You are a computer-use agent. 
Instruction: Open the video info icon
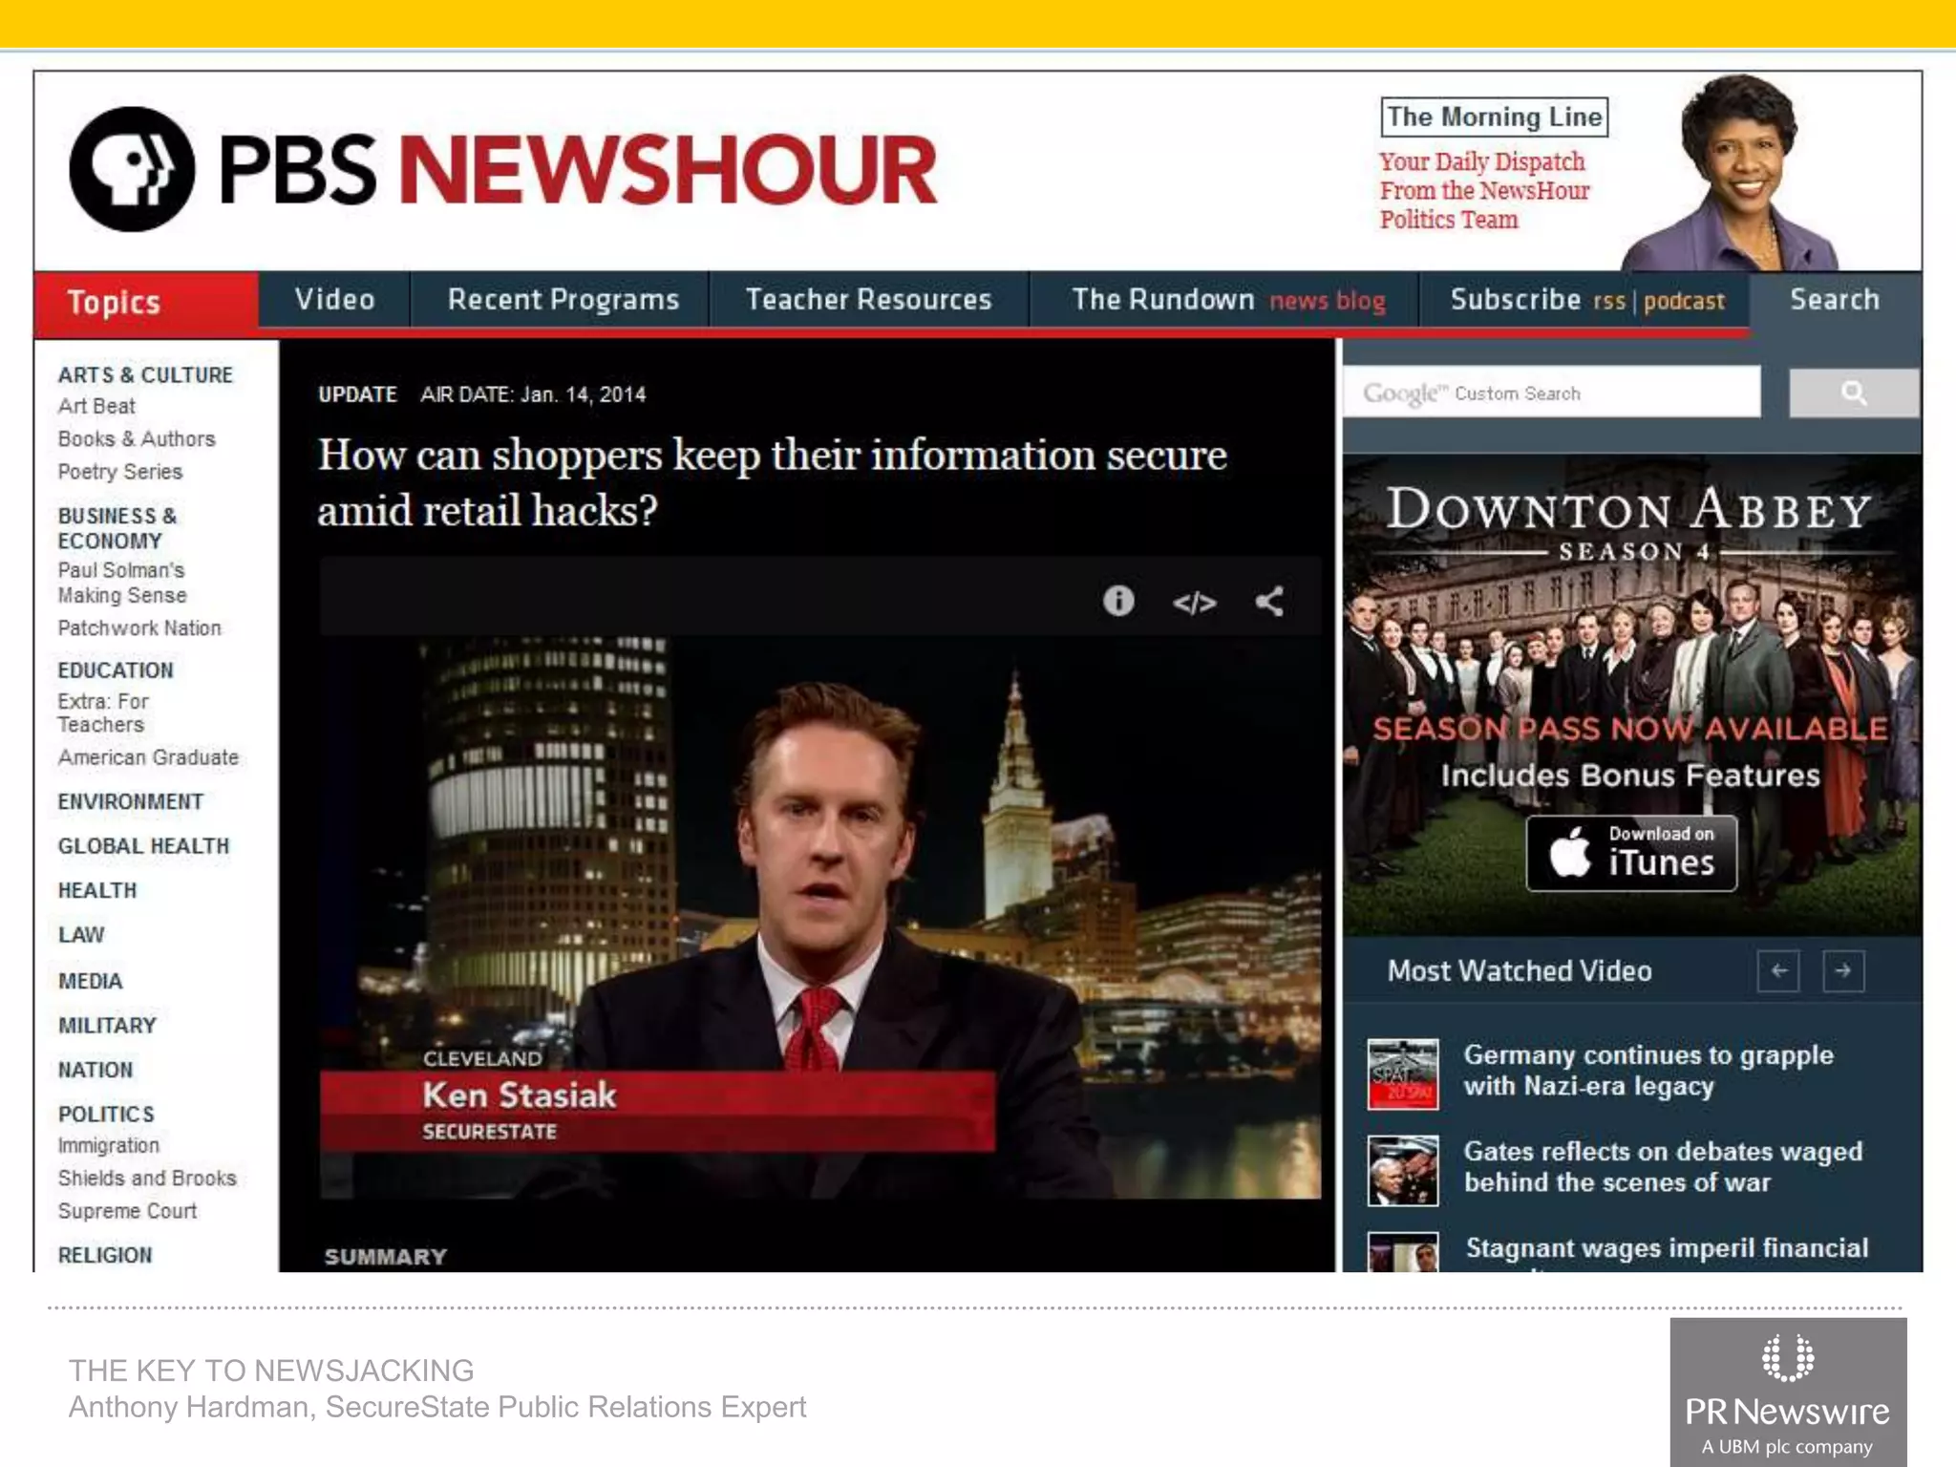coord(1118,601)
